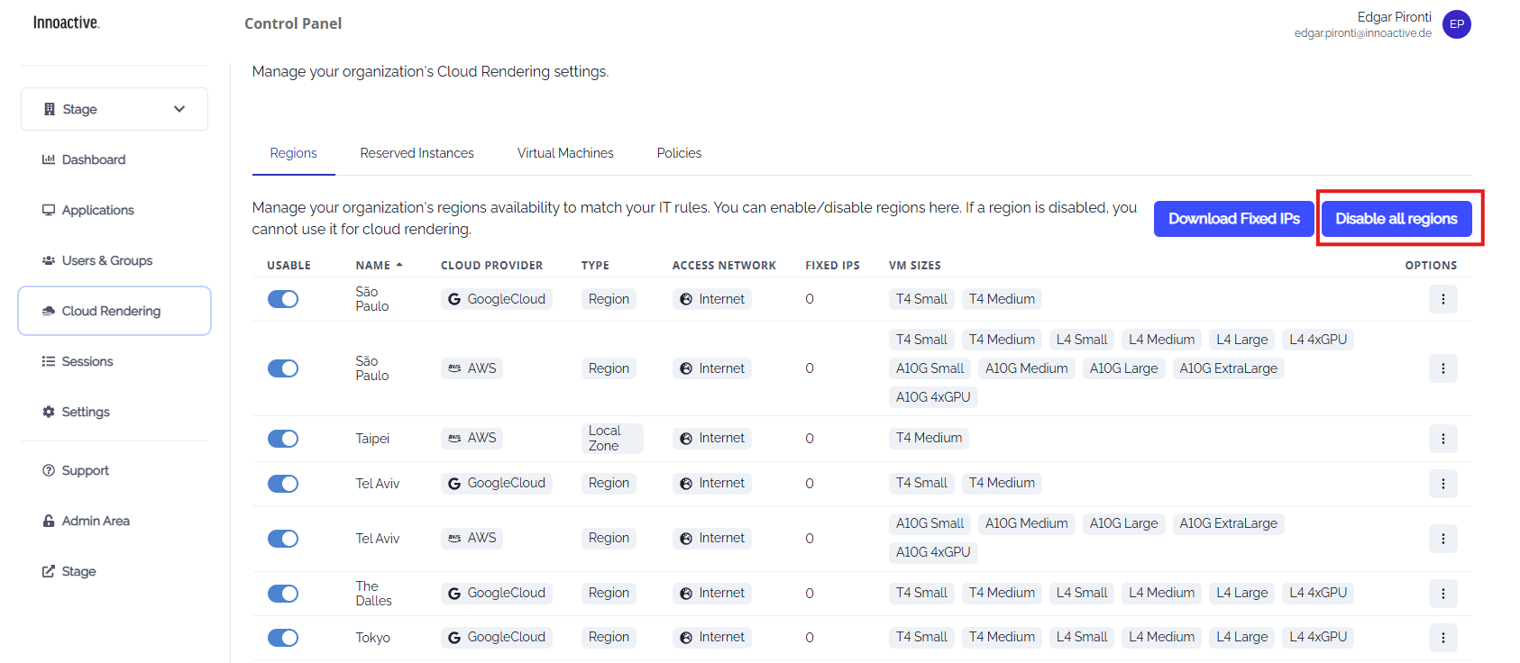Click the Download Fixed IPs button
Image resolution: width=1520 pixels, height=663 pixels.
pyautogui.click(x=1233, y=219)
